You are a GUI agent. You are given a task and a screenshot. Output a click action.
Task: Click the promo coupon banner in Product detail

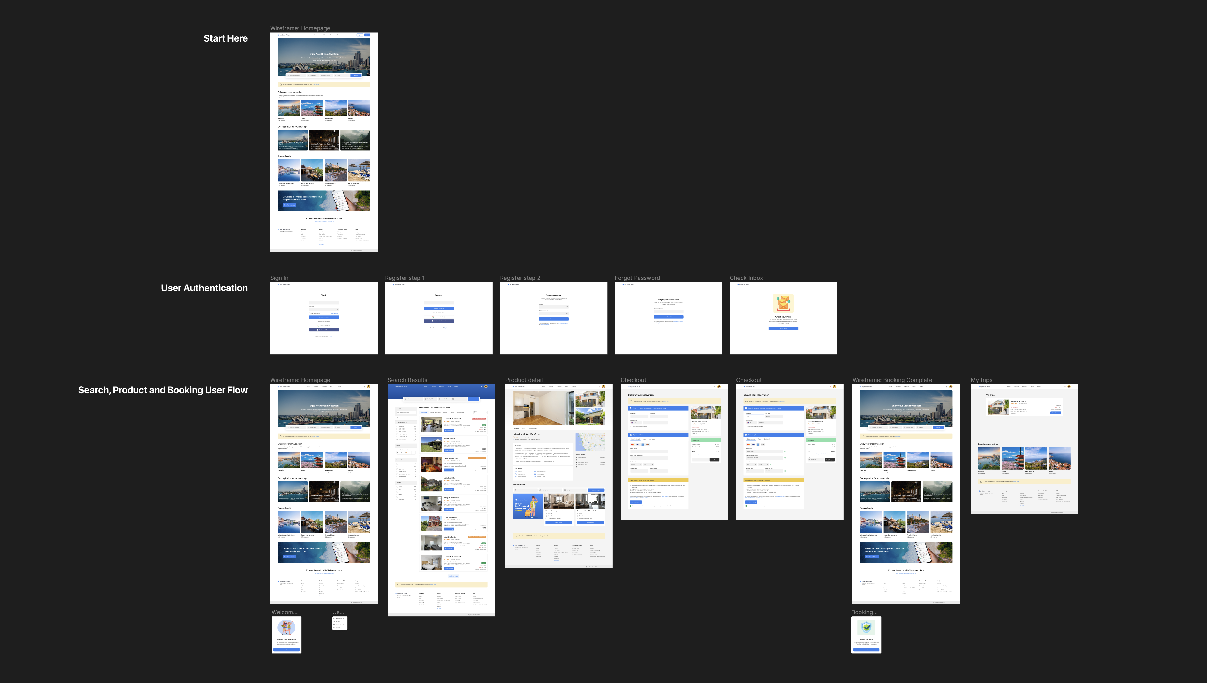pos(528,506)
